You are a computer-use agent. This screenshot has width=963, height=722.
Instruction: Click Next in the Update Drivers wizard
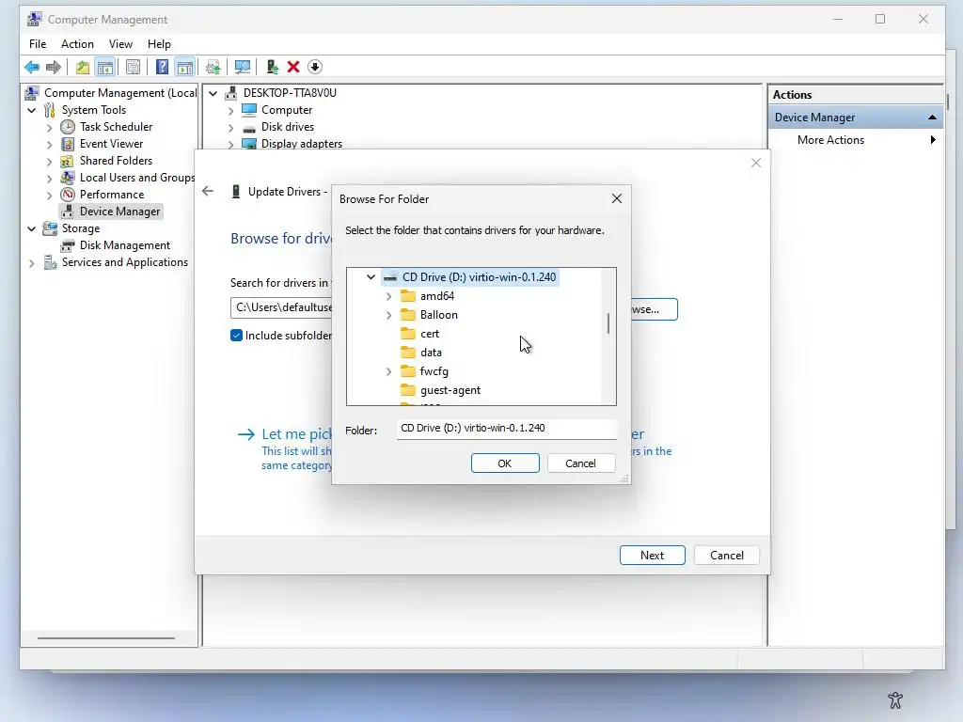pos(653,555)
